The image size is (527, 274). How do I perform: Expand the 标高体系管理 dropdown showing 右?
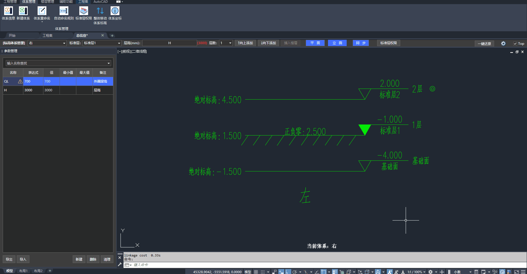click(64, 43)
